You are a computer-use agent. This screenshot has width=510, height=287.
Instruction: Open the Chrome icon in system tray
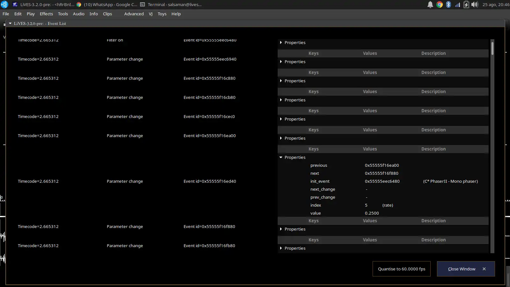(440, 4)
